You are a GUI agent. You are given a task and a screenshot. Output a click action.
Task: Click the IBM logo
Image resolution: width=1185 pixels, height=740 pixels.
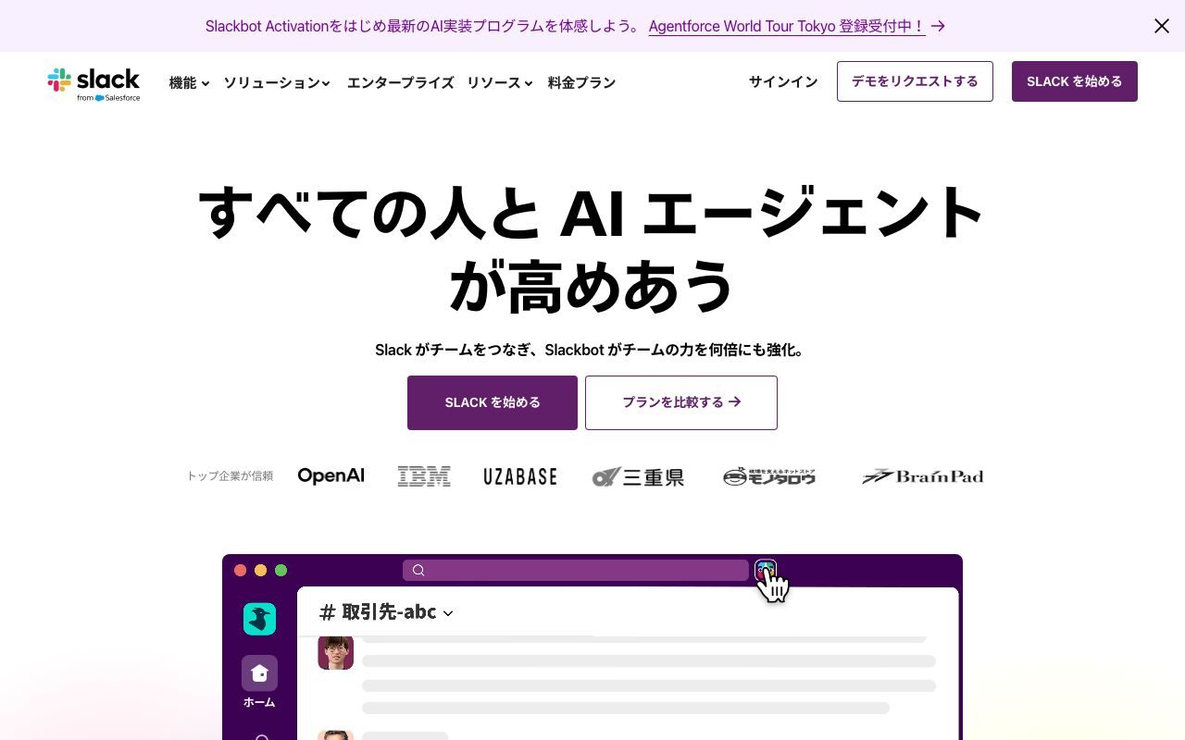click(x=424, y=476)
